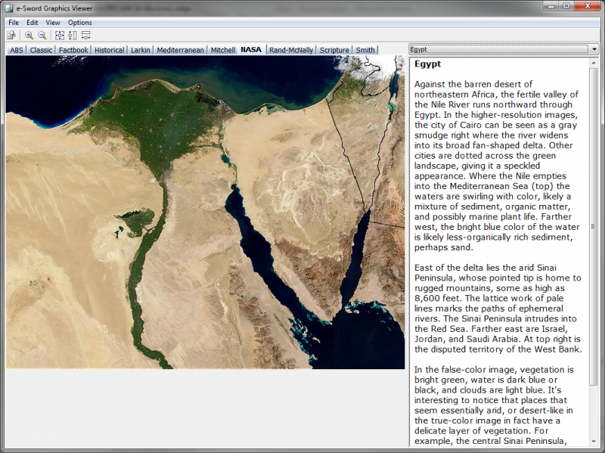Click the paragraph starting 'Against the barren desert'
The height and width of the screenshot is (453, 605).
click(498, 166)
